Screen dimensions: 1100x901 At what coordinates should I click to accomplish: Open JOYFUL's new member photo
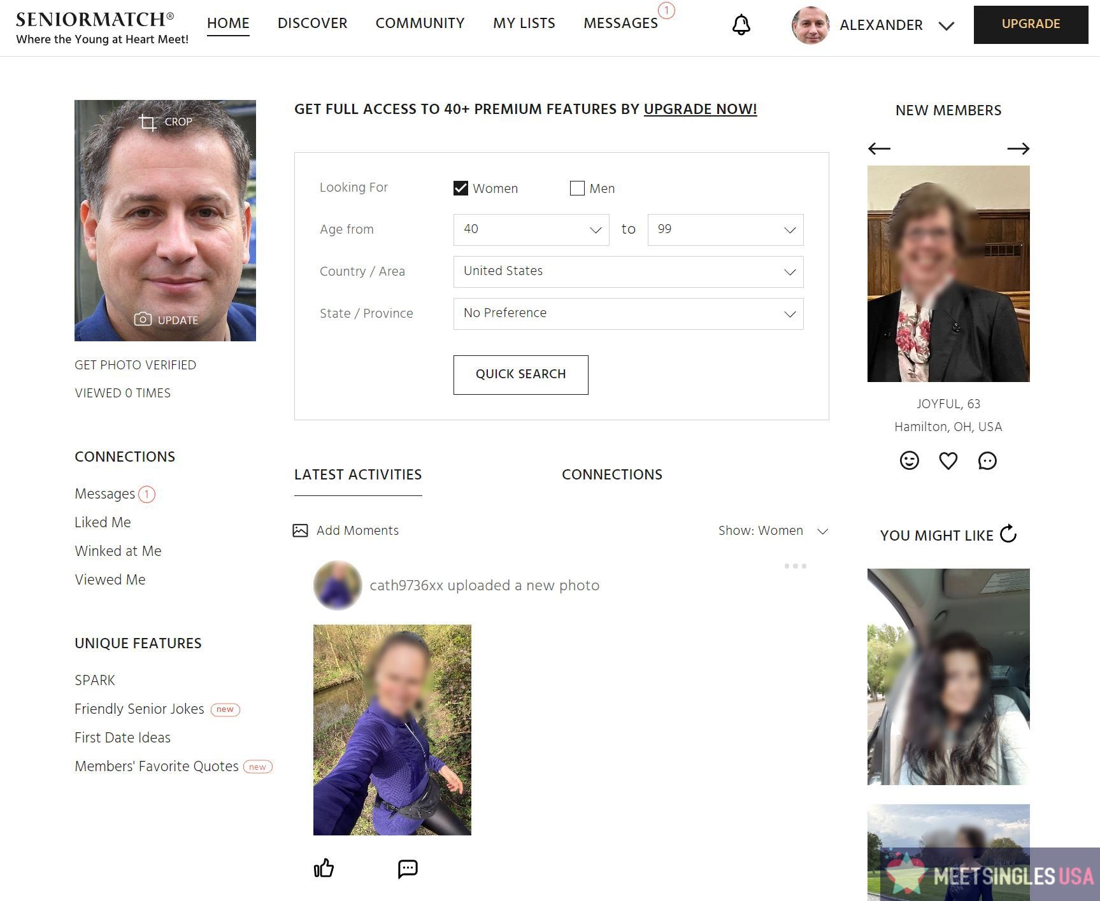coord(948,274)
